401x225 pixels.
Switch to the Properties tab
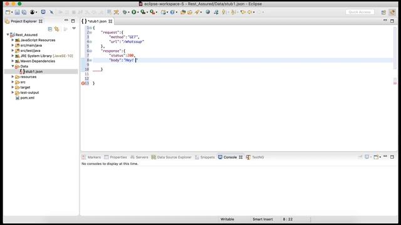point(115,157)
